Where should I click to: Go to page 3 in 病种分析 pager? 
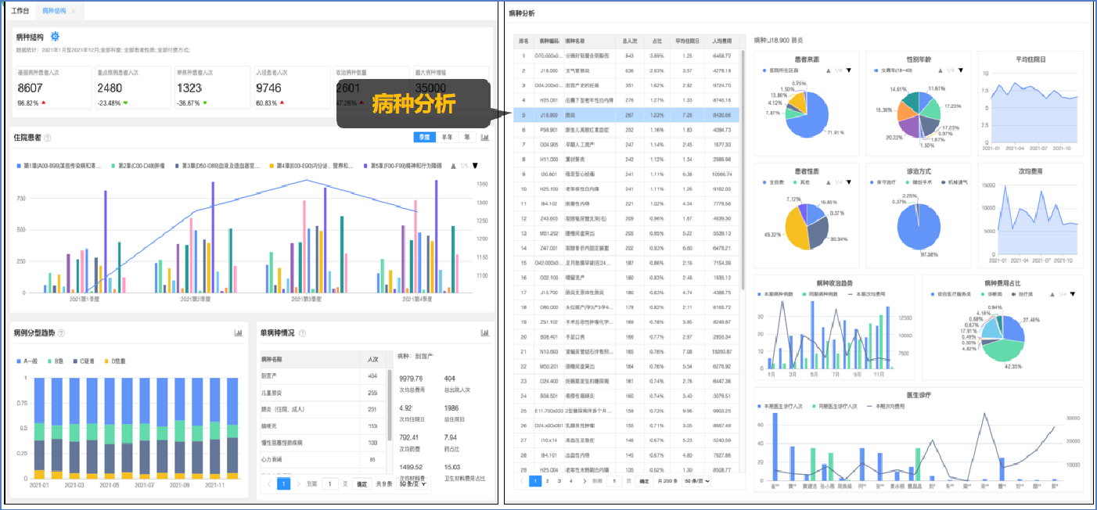pos(559,481)
